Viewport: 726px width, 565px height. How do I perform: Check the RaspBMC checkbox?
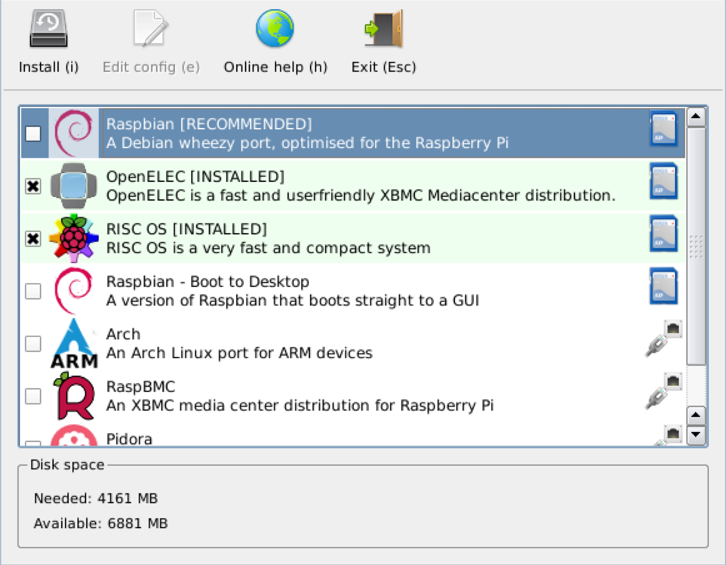pyautogui.click(x=33, y=396)
